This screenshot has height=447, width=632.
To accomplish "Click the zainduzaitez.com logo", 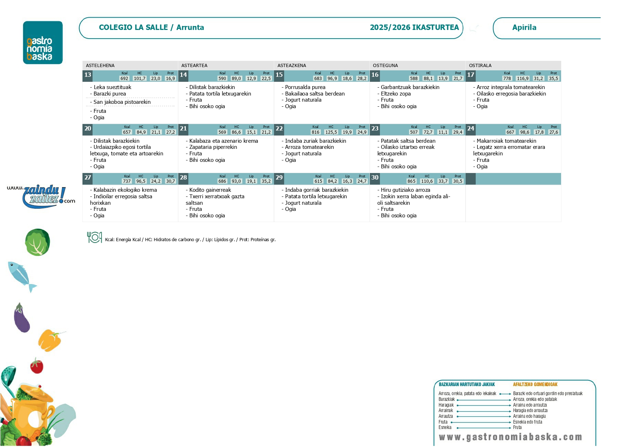I will (42, 196).
